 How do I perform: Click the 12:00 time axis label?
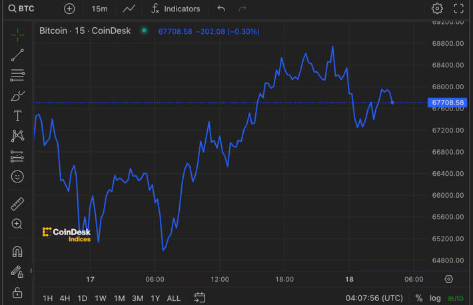click(220, 279)
